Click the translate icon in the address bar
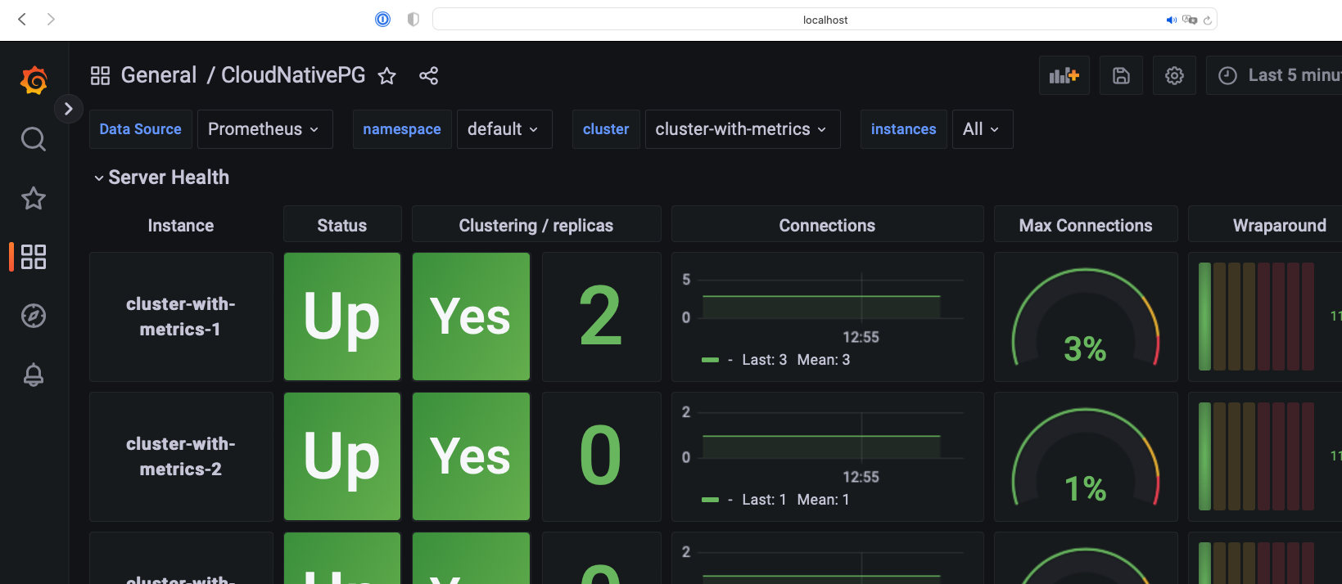This screenshot has height=584, width=1342. [x=1190, y=20]
